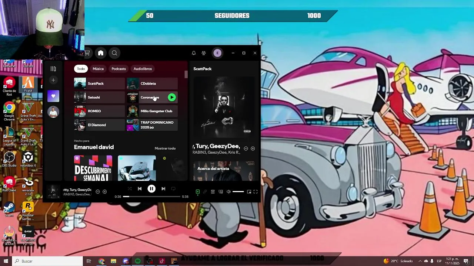The width and height of the screenshot is (474, 266).
Task: Open the Acerca del artista card
Action: (x=224, y=171)
